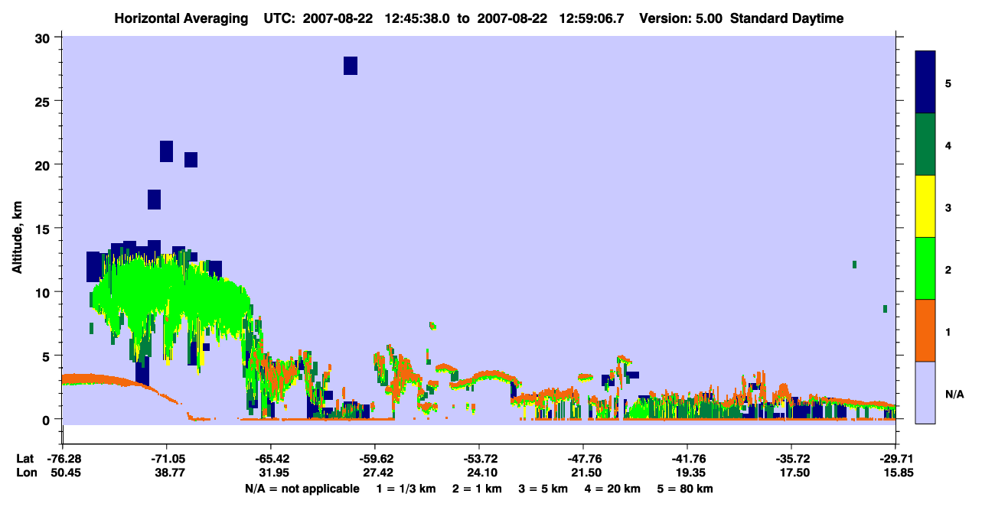
Task: Click the latitude value '-65.42'
Action: (x=270, y=459)
